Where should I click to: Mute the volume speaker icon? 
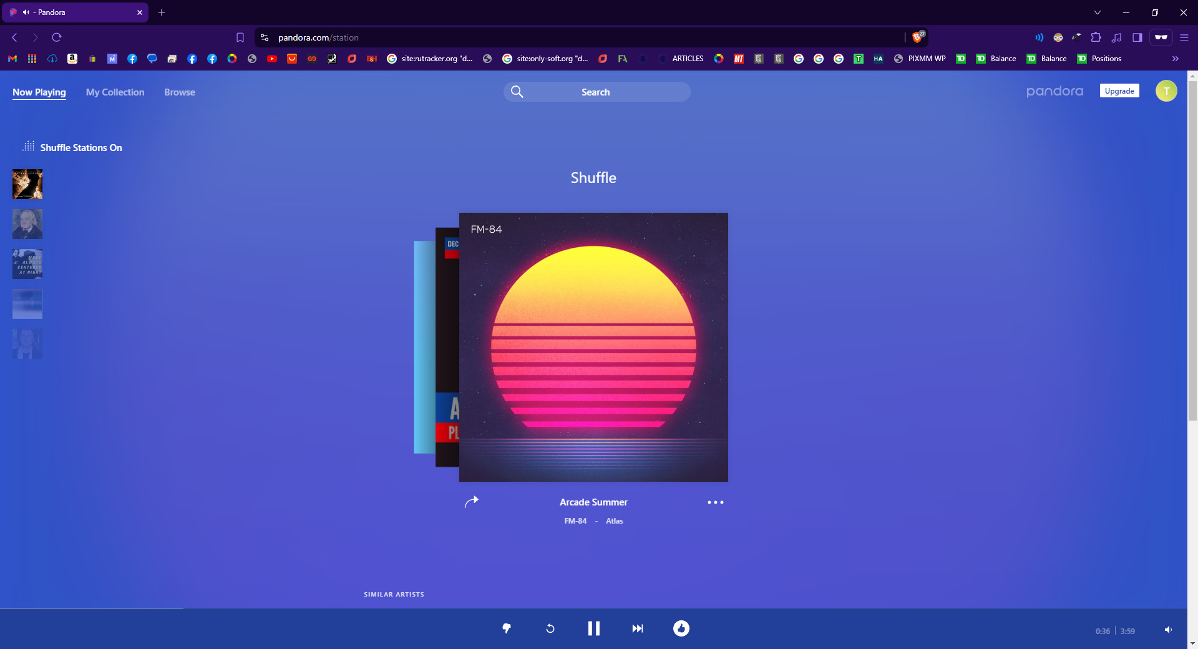point(1168,630)
